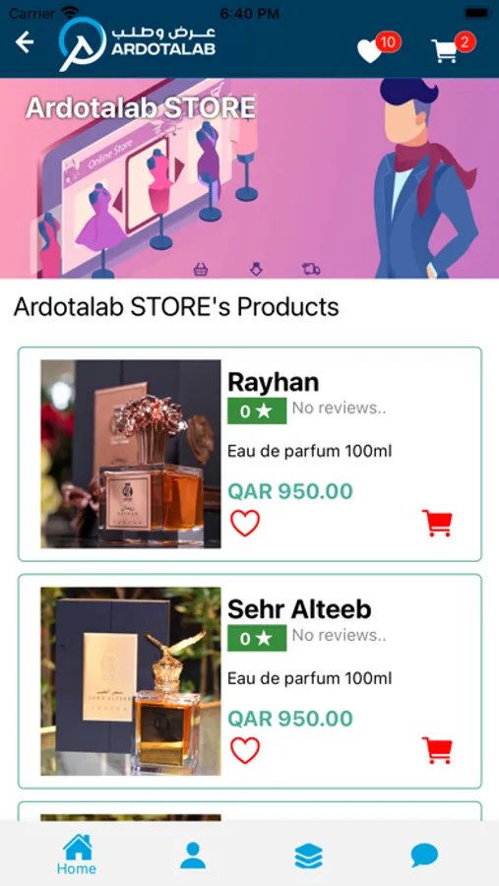Open the profile tab
The width and height of the screenshot is (499, 886).
tap(193, 854)
